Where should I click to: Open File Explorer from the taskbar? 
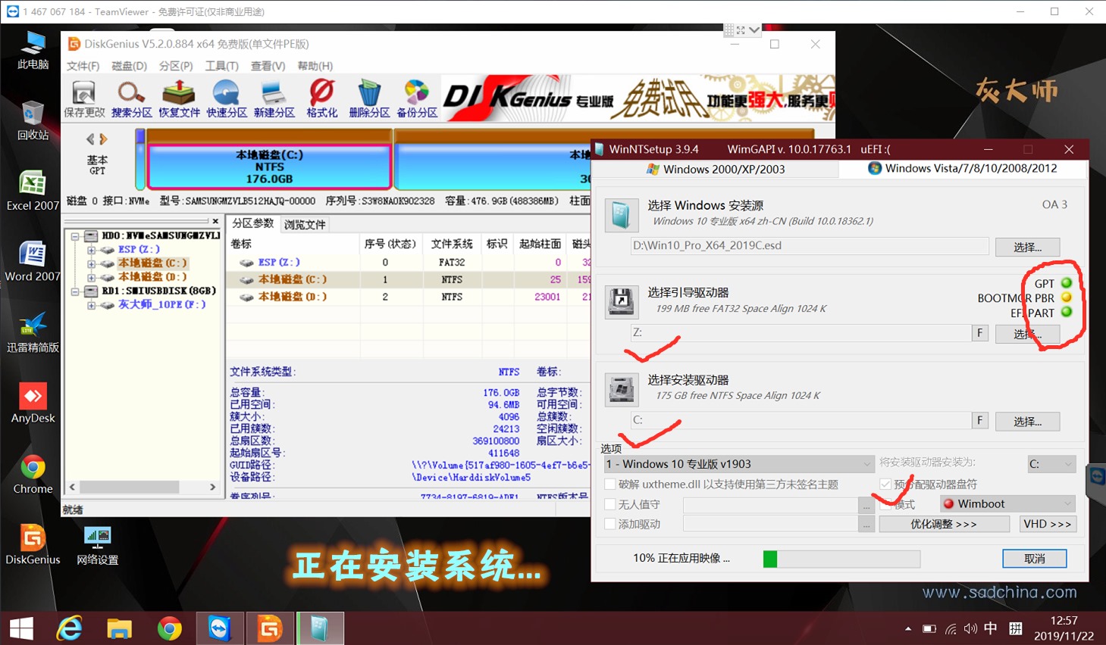119,628
